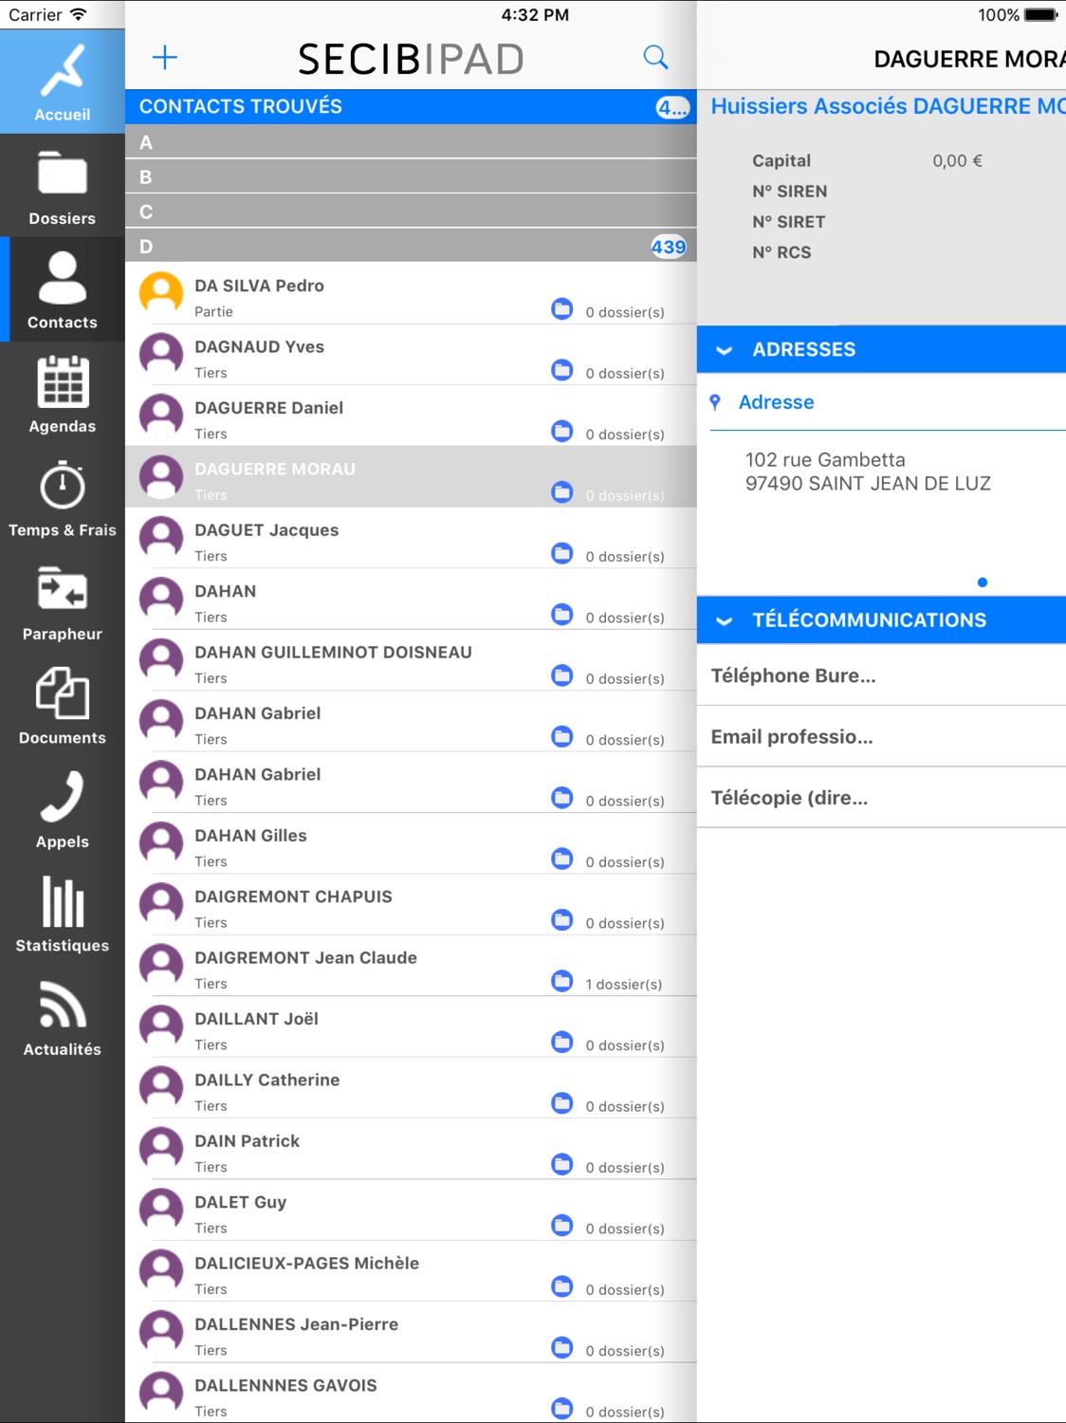Tap the 1 dossier(s) count
Image resolution: width=1066 pixels, height=1423 pixels.
pyautogui.click(x=624, y=985)
